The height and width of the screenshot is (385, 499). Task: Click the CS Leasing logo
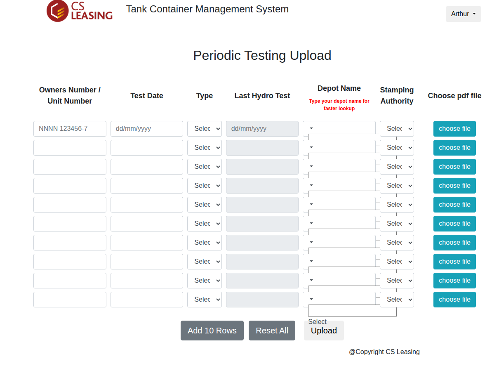tap(79, 11)
